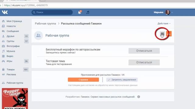Click the Друзья counter badge 13
Viewport: 195px width, 109px height.
26,36
